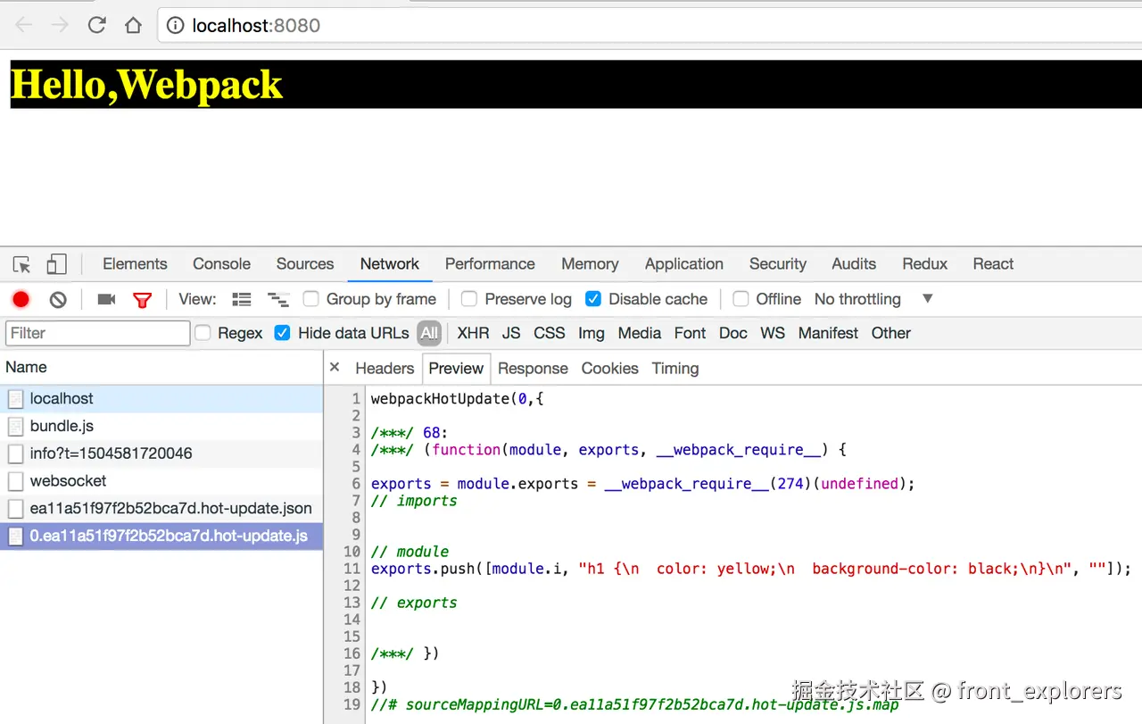Image resolution: width=1142 pixels, height=724 pixels.
Task: Open the Console tab
Action: 221,263
